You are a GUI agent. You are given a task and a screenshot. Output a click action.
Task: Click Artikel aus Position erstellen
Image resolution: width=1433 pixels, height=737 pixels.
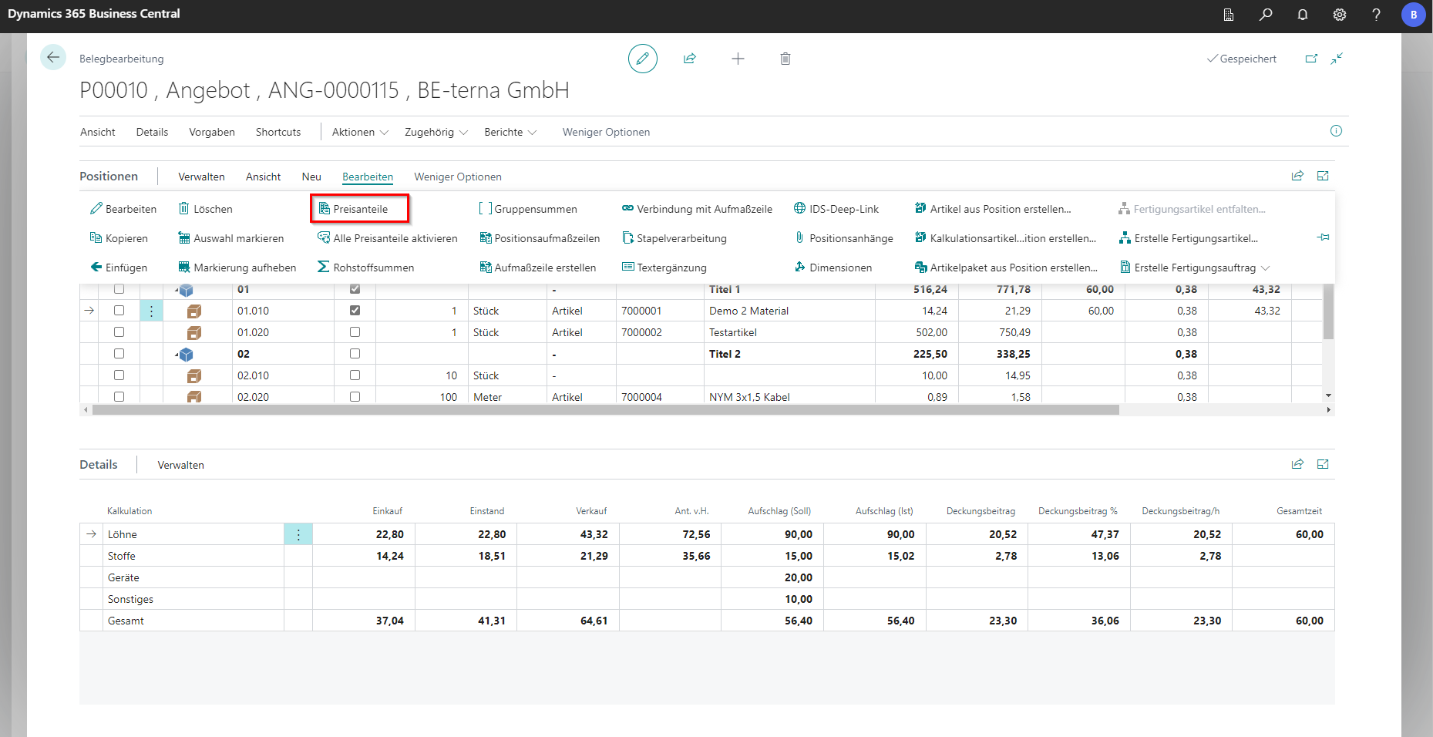click(x=993, y=209)
